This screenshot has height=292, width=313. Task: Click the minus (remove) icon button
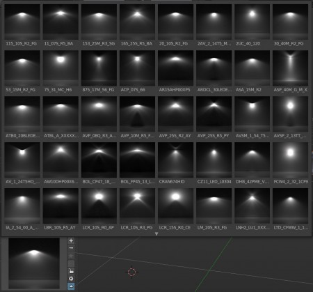click(71, 248)
